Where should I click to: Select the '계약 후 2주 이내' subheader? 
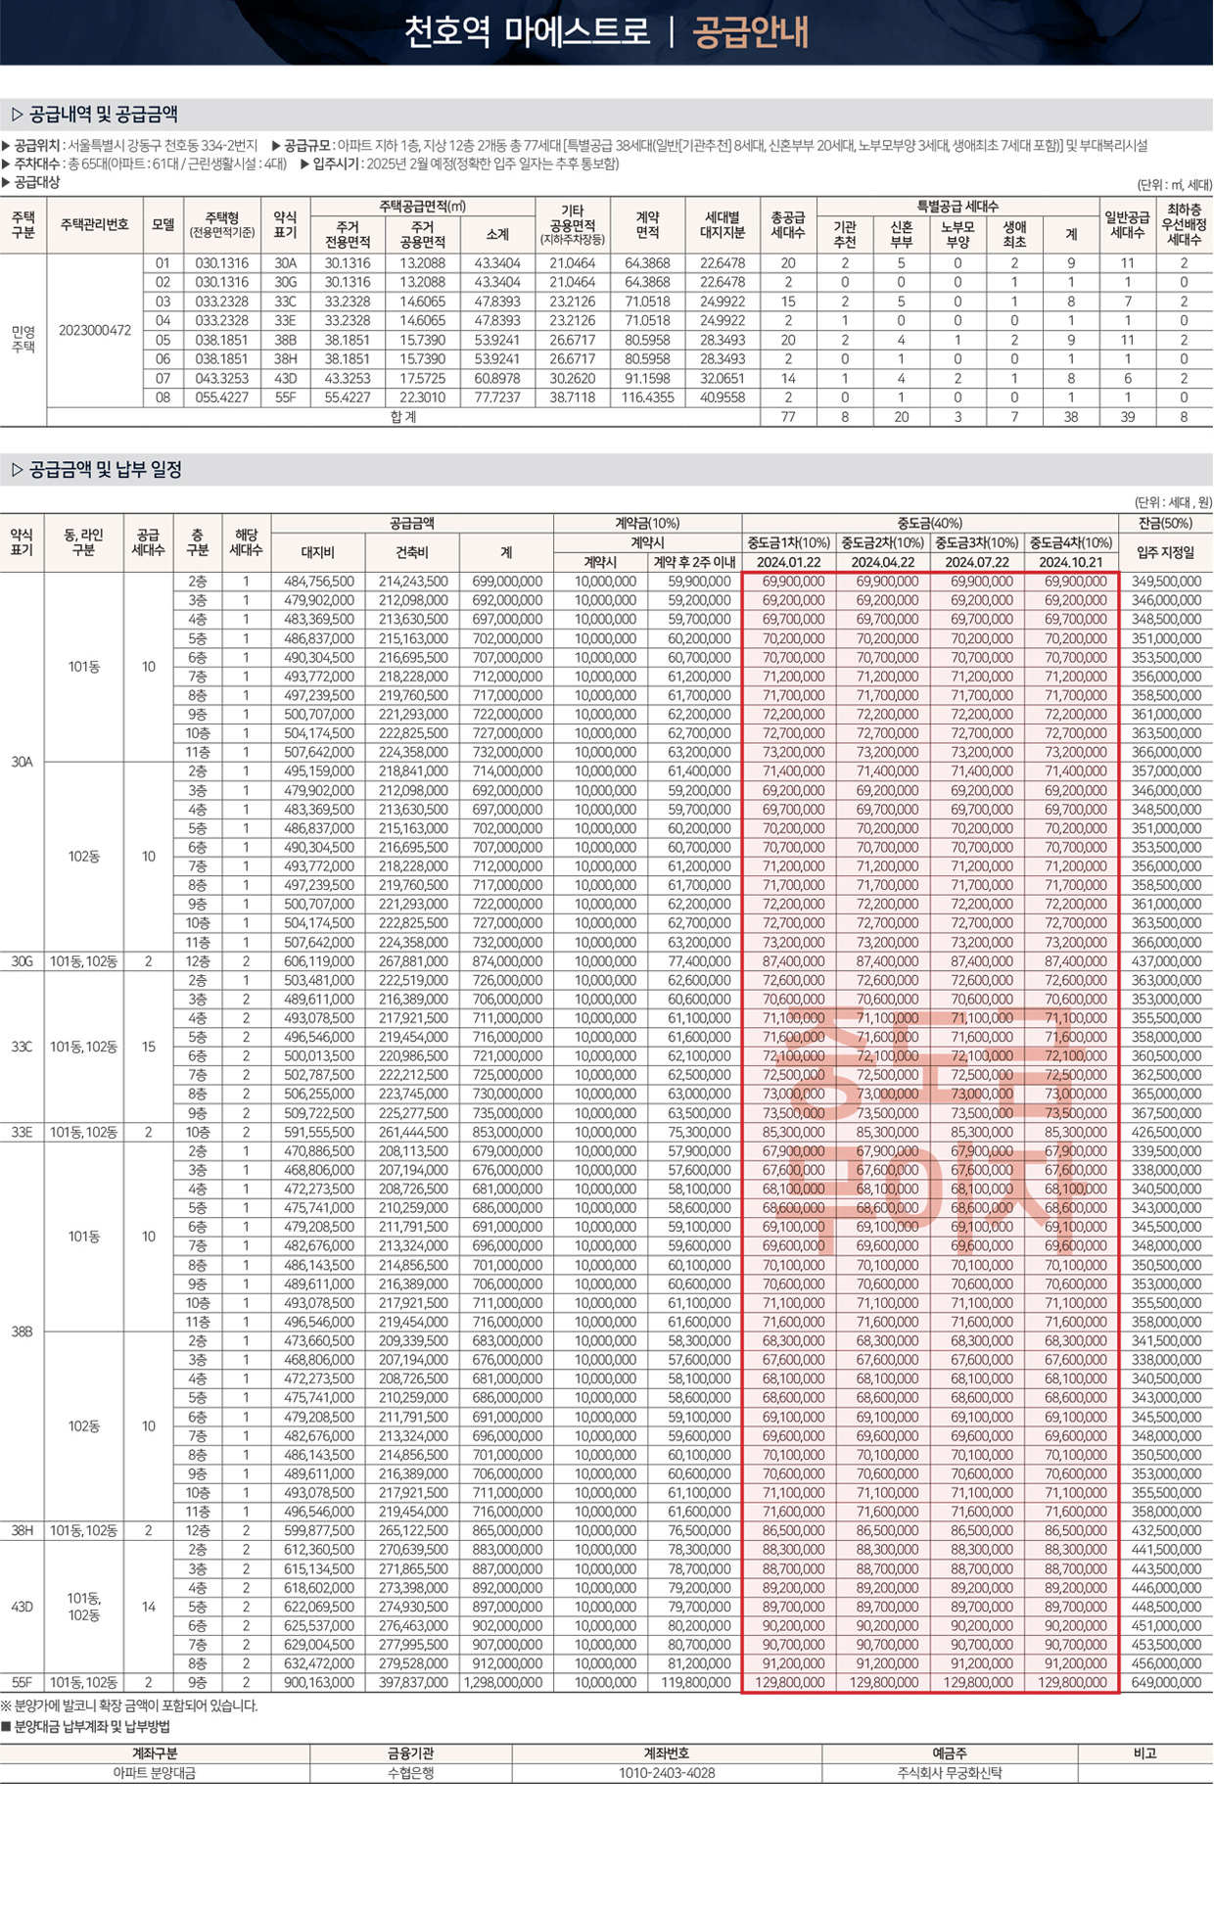click(694, 562)
